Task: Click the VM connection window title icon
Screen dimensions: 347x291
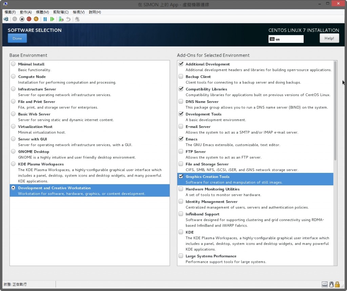Action: click(5, 4)
